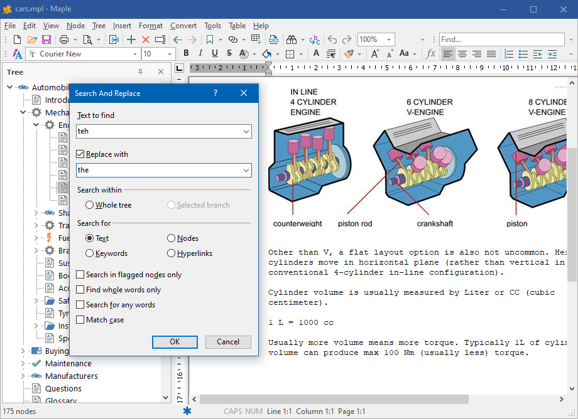Collapse the Automobile root tree node
The height and width of the screenshot is (419, 578).
pos(10,87)
